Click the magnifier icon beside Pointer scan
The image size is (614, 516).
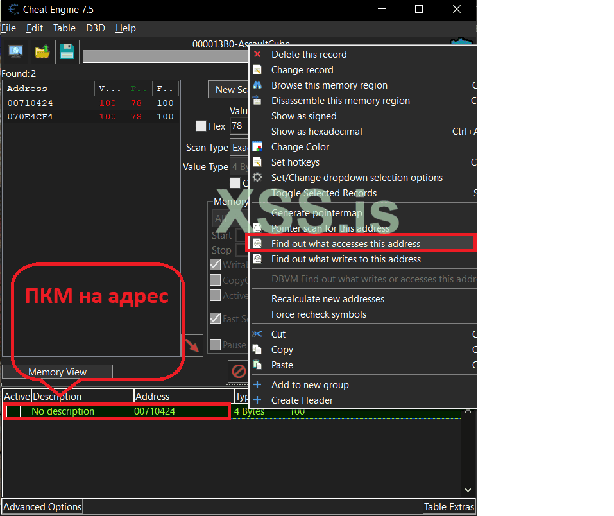click(x=257, y=228)
